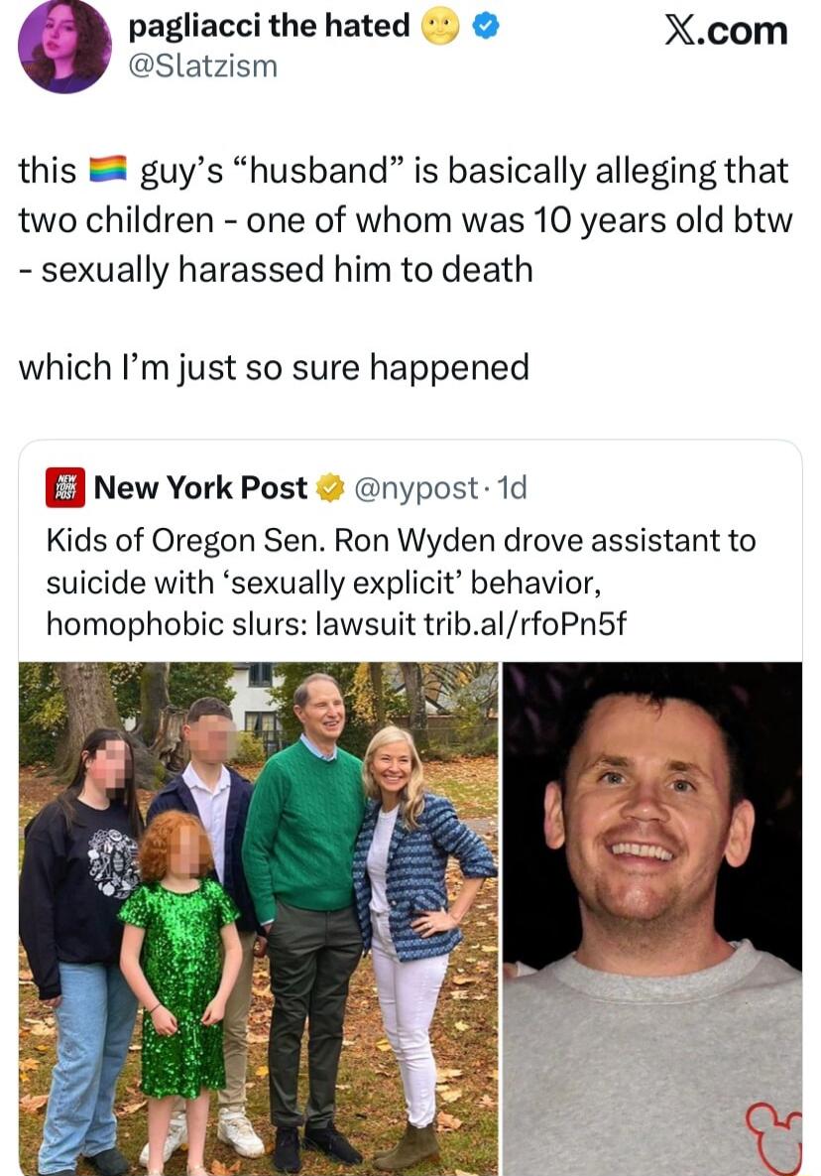Open the family group photo outdoors
Viewport: 821px width, 1176px height.
[258, 919]
